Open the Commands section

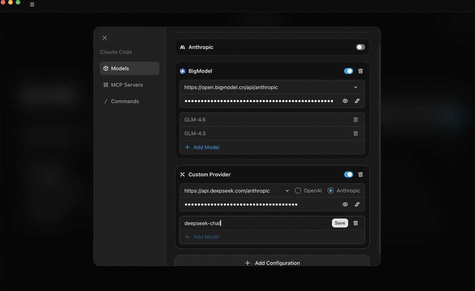pyautogui.click(x=130, y=101)
